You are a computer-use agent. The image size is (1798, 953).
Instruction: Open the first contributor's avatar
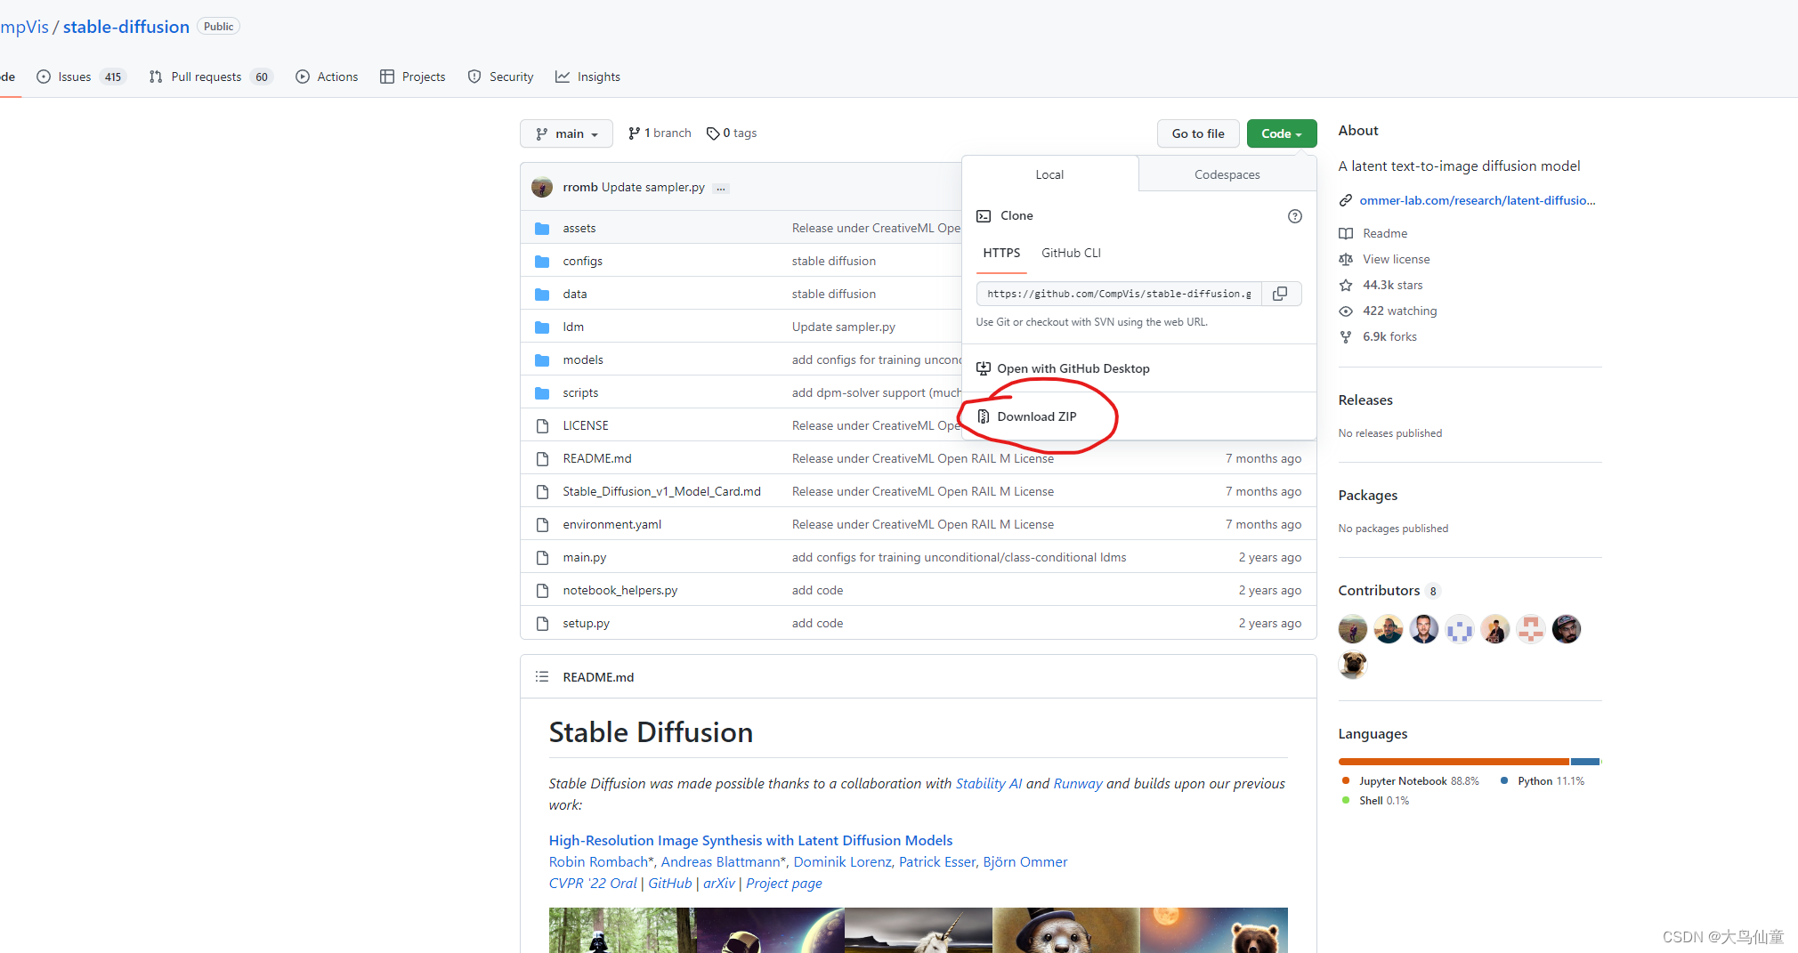(x=1353, y=629)
